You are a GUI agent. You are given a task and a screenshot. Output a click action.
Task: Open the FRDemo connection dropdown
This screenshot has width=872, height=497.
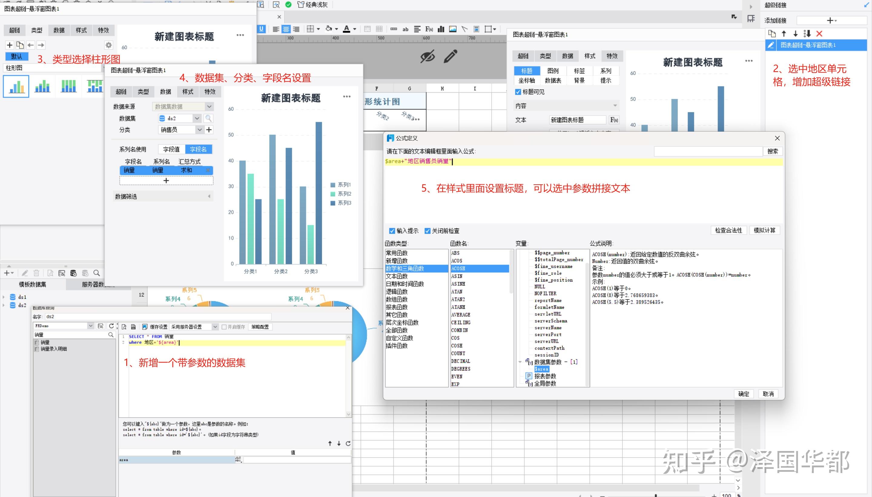pos(91,326)
